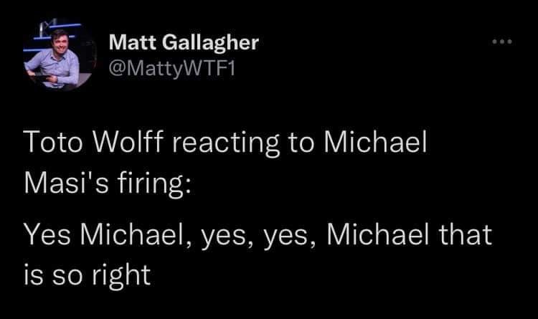Click the "is so right" text line
Screen dimensions: 538x319
point(87,275)
